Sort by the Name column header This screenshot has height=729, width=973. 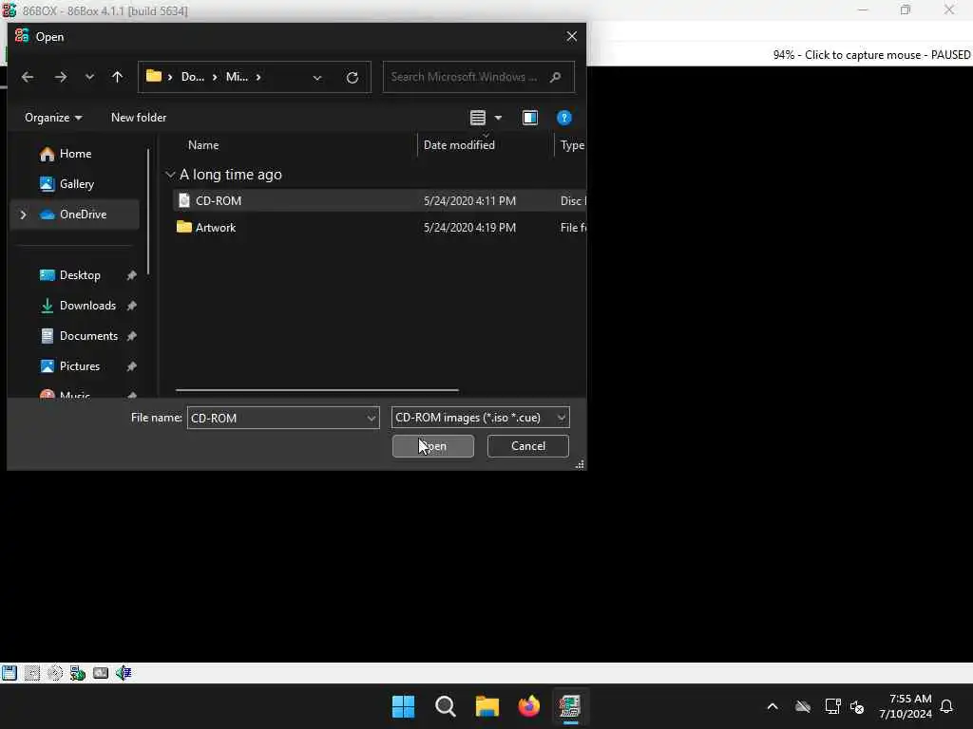[x=203, y=145]
